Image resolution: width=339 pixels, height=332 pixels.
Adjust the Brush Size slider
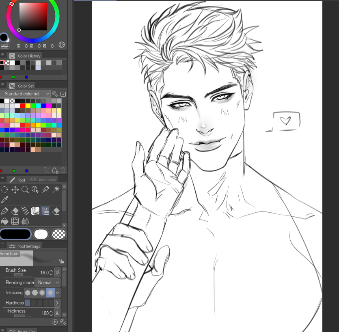[22, 275]
